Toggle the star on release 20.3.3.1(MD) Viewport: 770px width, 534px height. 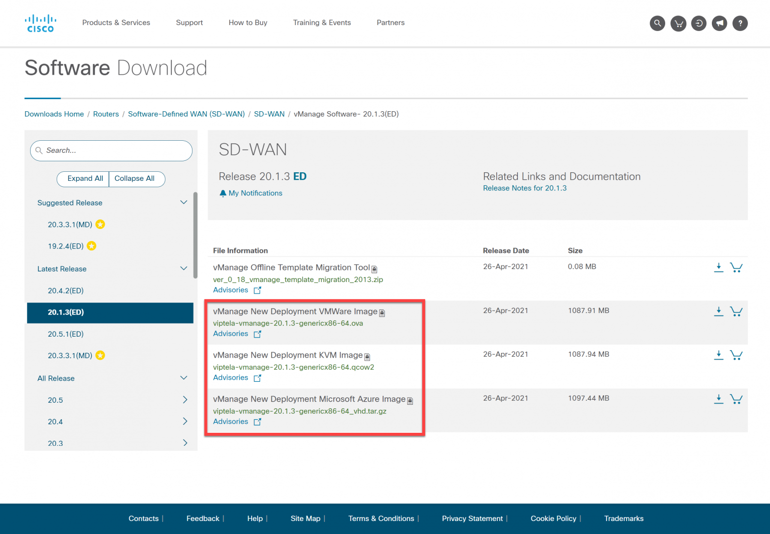[x=100, y=224]
